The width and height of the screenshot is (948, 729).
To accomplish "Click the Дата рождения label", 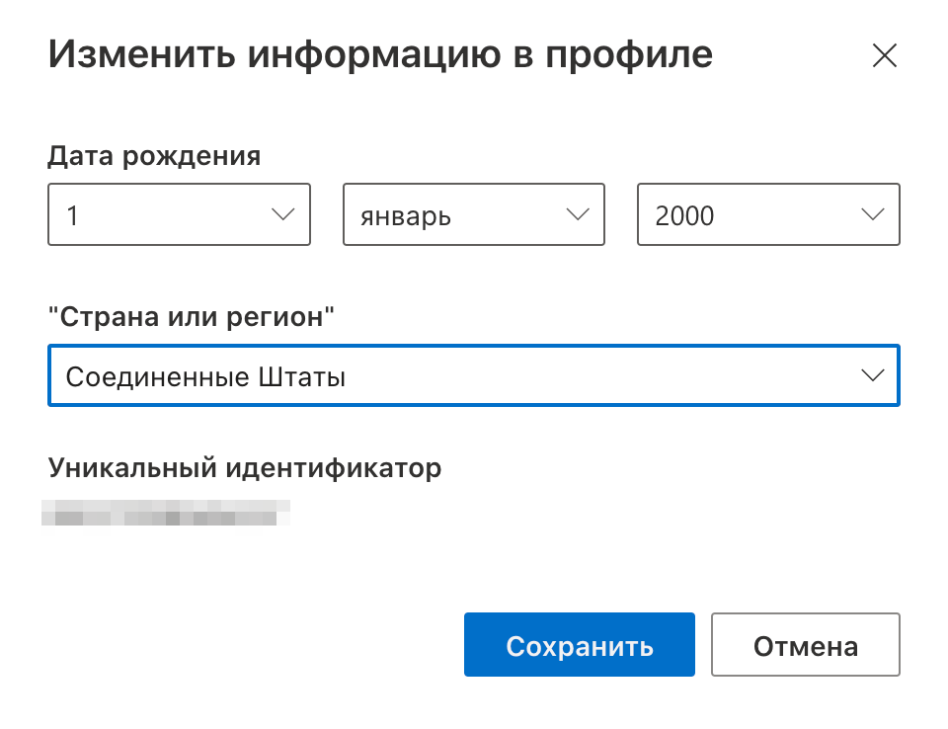I will pos(154,156).
